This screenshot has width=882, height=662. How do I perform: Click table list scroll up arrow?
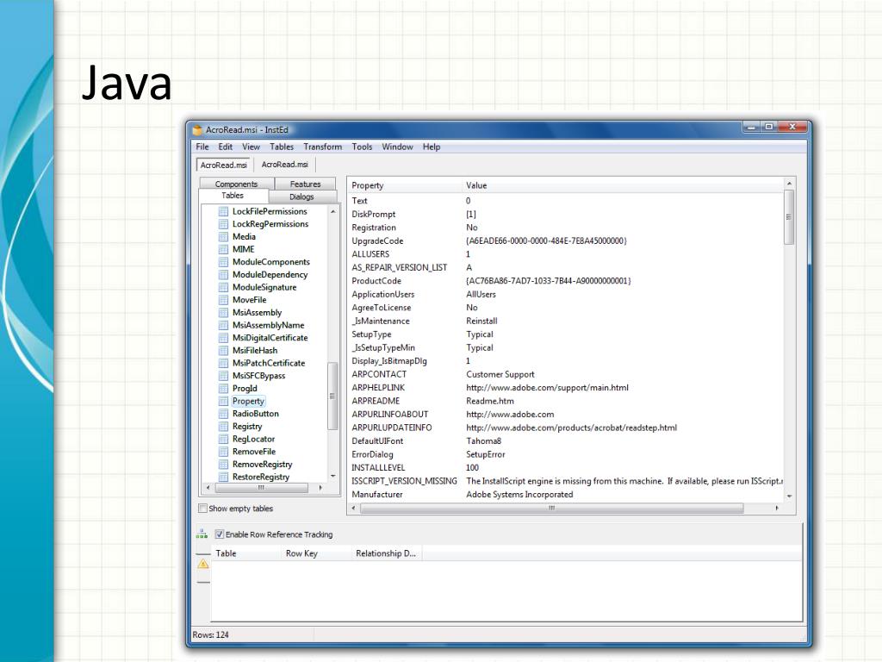(x=333, y=212)
